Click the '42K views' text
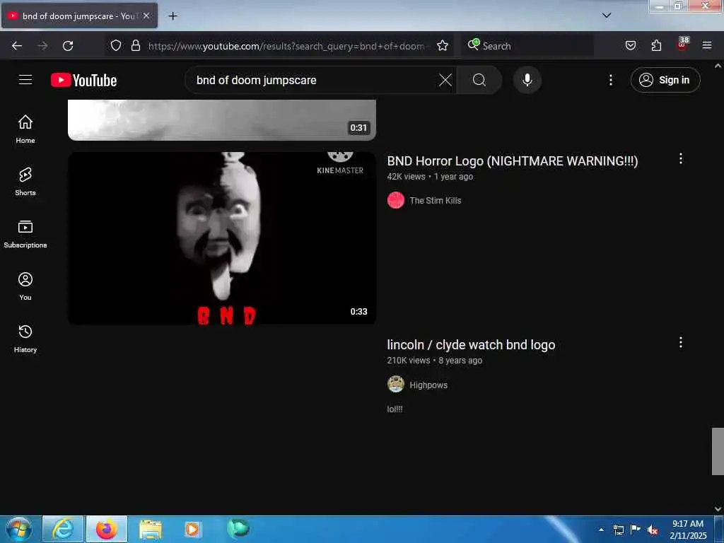Viewport: 724px width, 543px height. [x=406, y=176]
